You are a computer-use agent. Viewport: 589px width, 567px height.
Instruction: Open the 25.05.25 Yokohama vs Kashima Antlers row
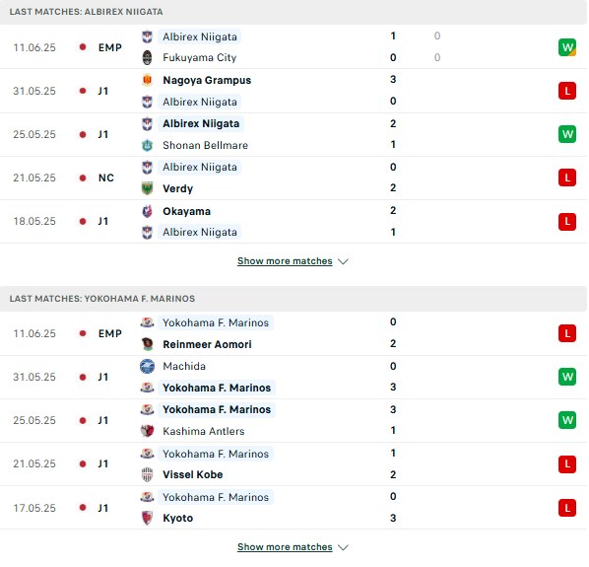click(293, 420)
